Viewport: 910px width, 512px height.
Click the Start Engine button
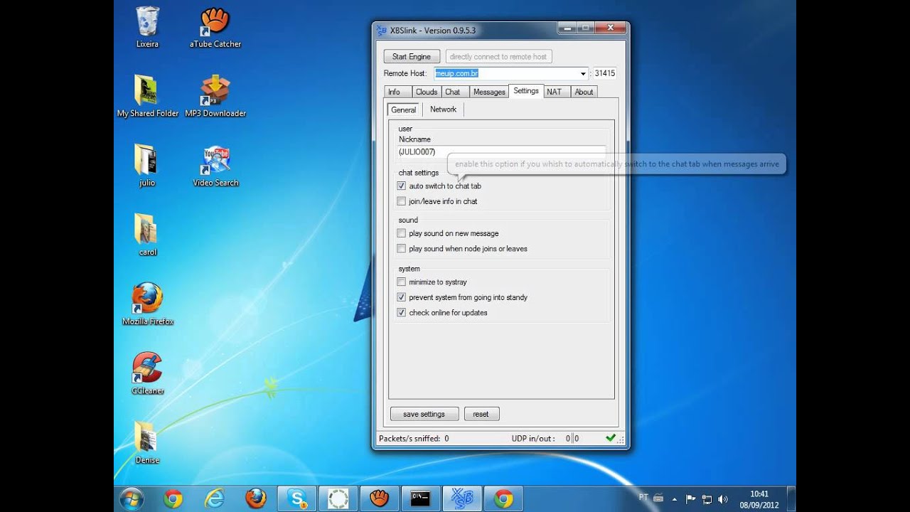click(x=412, y=56)
